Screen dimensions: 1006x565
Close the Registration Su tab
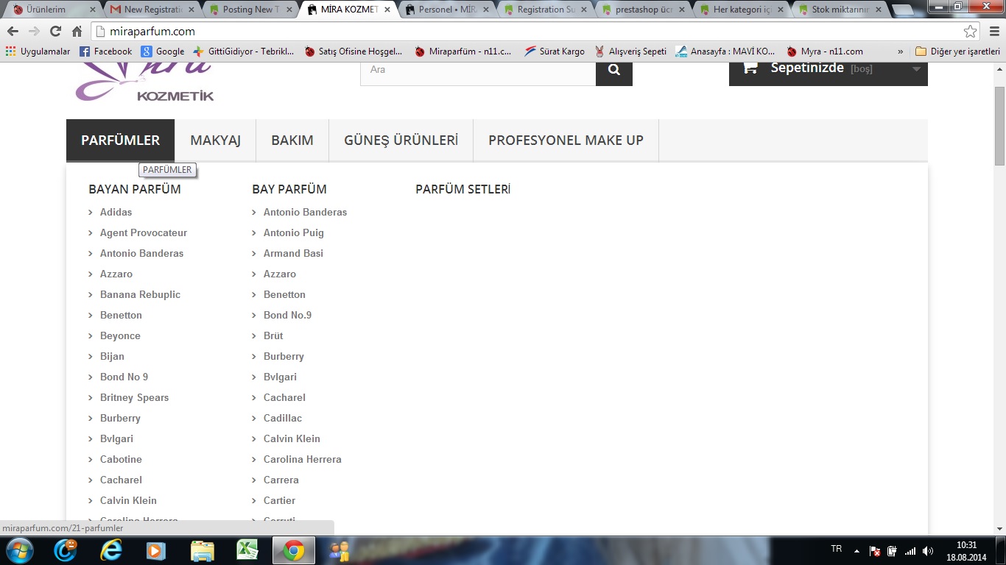coord(583,10)
